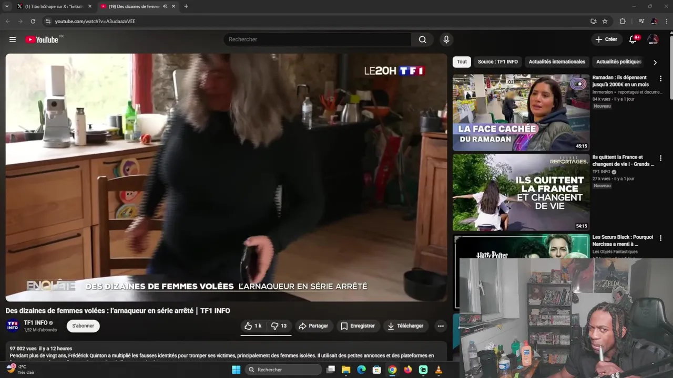The width and height of the screenshot is (673, 378).
Task: Open weather widget showing -2°C
Action: click(20, 370)
